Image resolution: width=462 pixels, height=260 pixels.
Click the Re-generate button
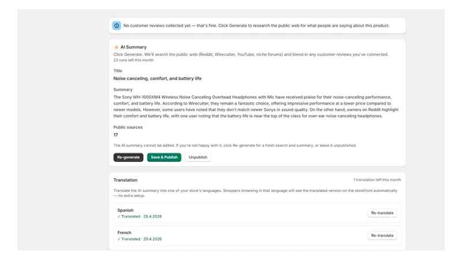pyautogui.click(x=128, y=157)
